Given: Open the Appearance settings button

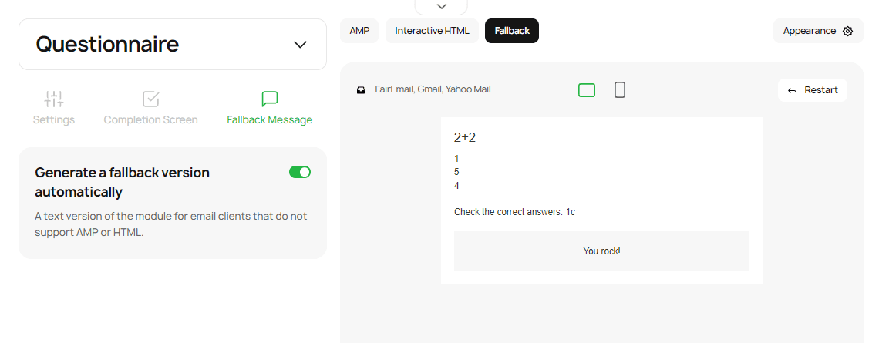Looking at the screenshot, I should pyautogui.click(x=818, y=31).
